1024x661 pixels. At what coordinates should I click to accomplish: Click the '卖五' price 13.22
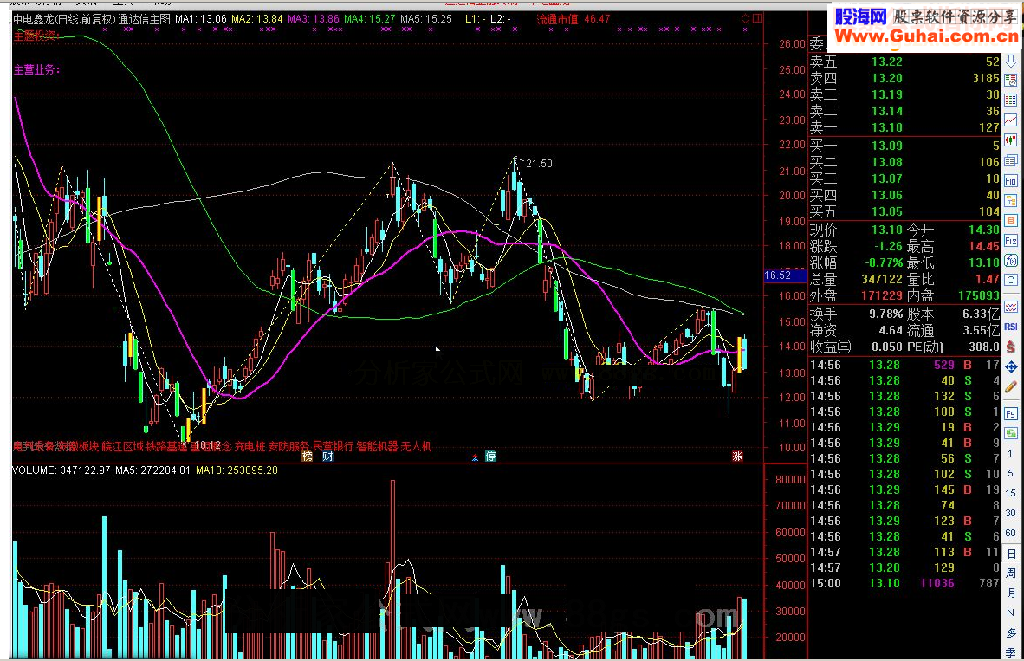point(887,62)
